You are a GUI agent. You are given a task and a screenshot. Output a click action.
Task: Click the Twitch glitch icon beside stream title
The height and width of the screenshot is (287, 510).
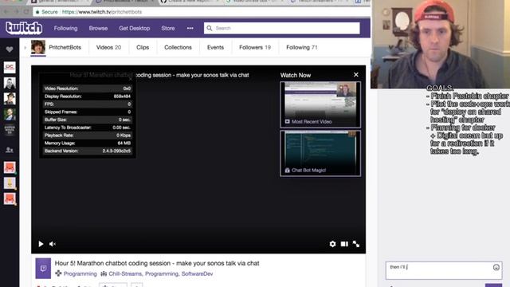(43, 269)
